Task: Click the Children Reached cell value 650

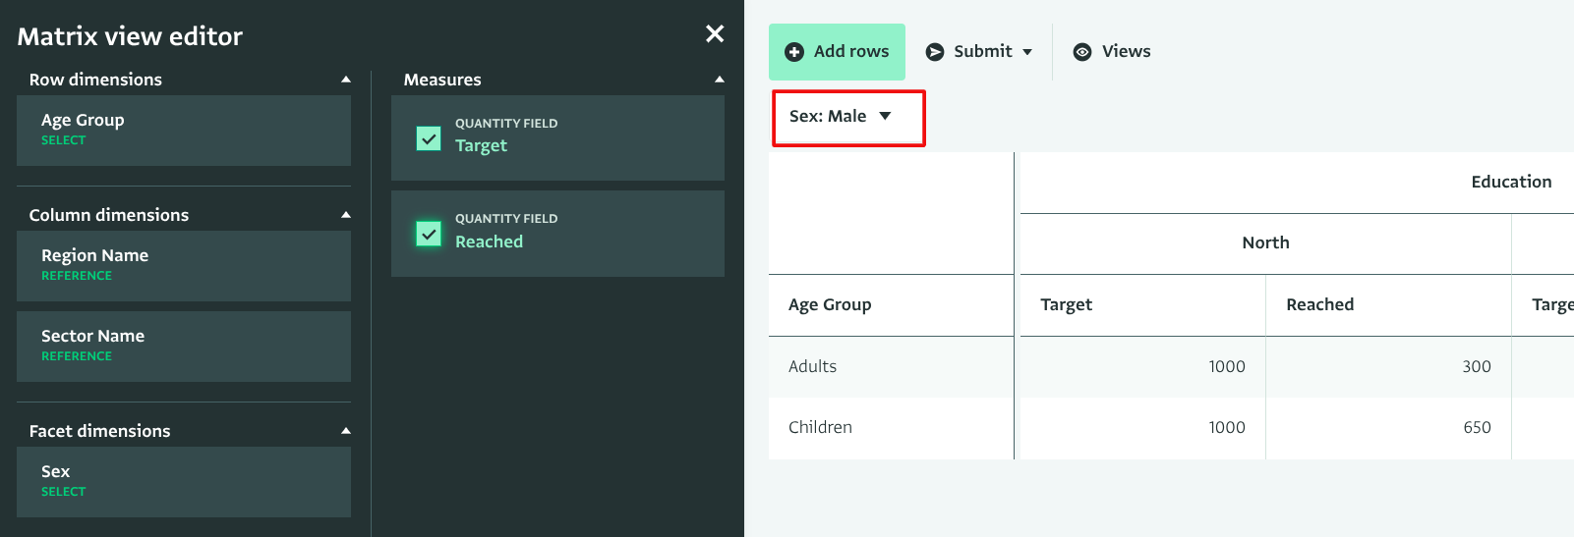Action: (x=1476, y=428)
